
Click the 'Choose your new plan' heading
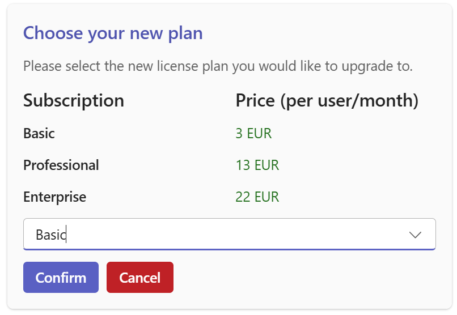(x=113, y=33)
